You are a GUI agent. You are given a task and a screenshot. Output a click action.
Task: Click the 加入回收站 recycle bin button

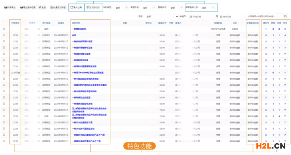click(x=93, y=7)
